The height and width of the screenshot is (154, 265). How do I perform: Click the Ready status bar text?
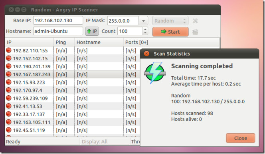point(13,142)
